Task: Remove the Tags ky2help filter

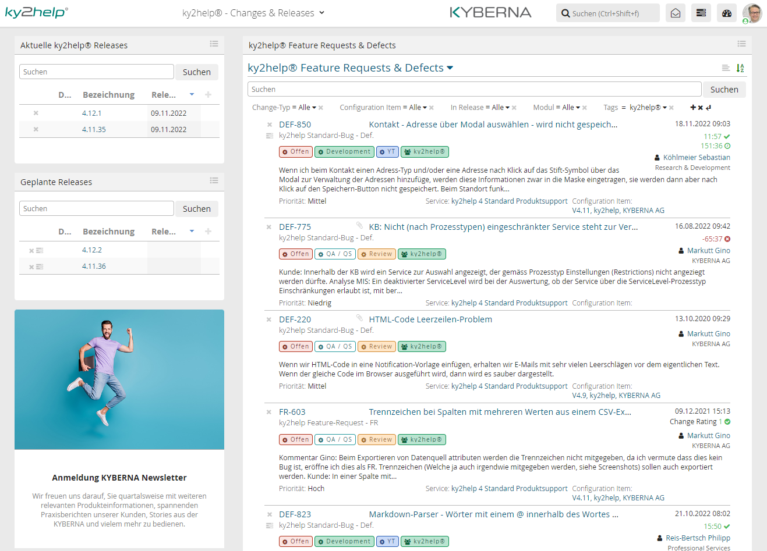Action: coord(671,108)
